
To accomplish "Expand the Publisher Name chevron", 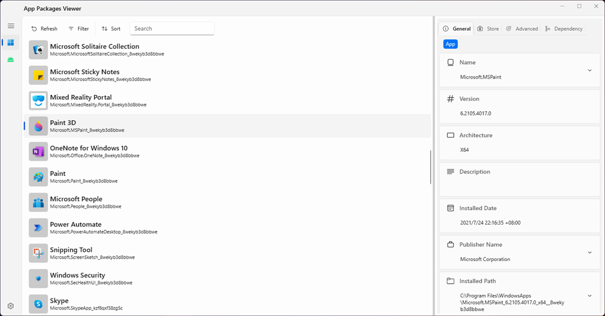I will coord(589,252).
